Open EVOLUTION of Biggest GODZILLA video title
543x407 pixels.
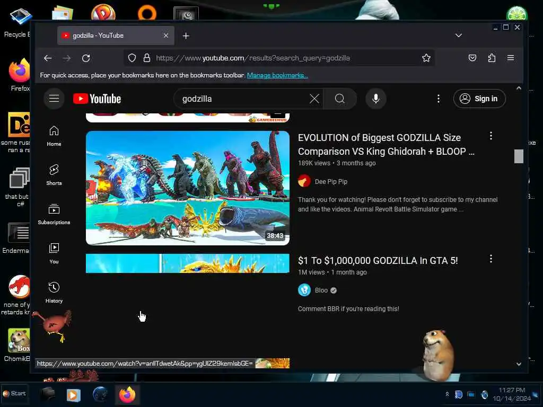[x=386, y=145]
